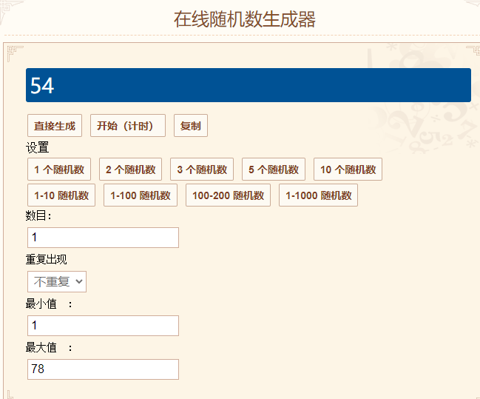Click the 在线随机数生成器 page title
This screenshot has width=480, height=399.
tap(245, 19)
